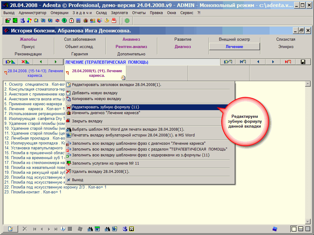
Task: Click the edit note icon at bottom left
Action: point(10,229)
